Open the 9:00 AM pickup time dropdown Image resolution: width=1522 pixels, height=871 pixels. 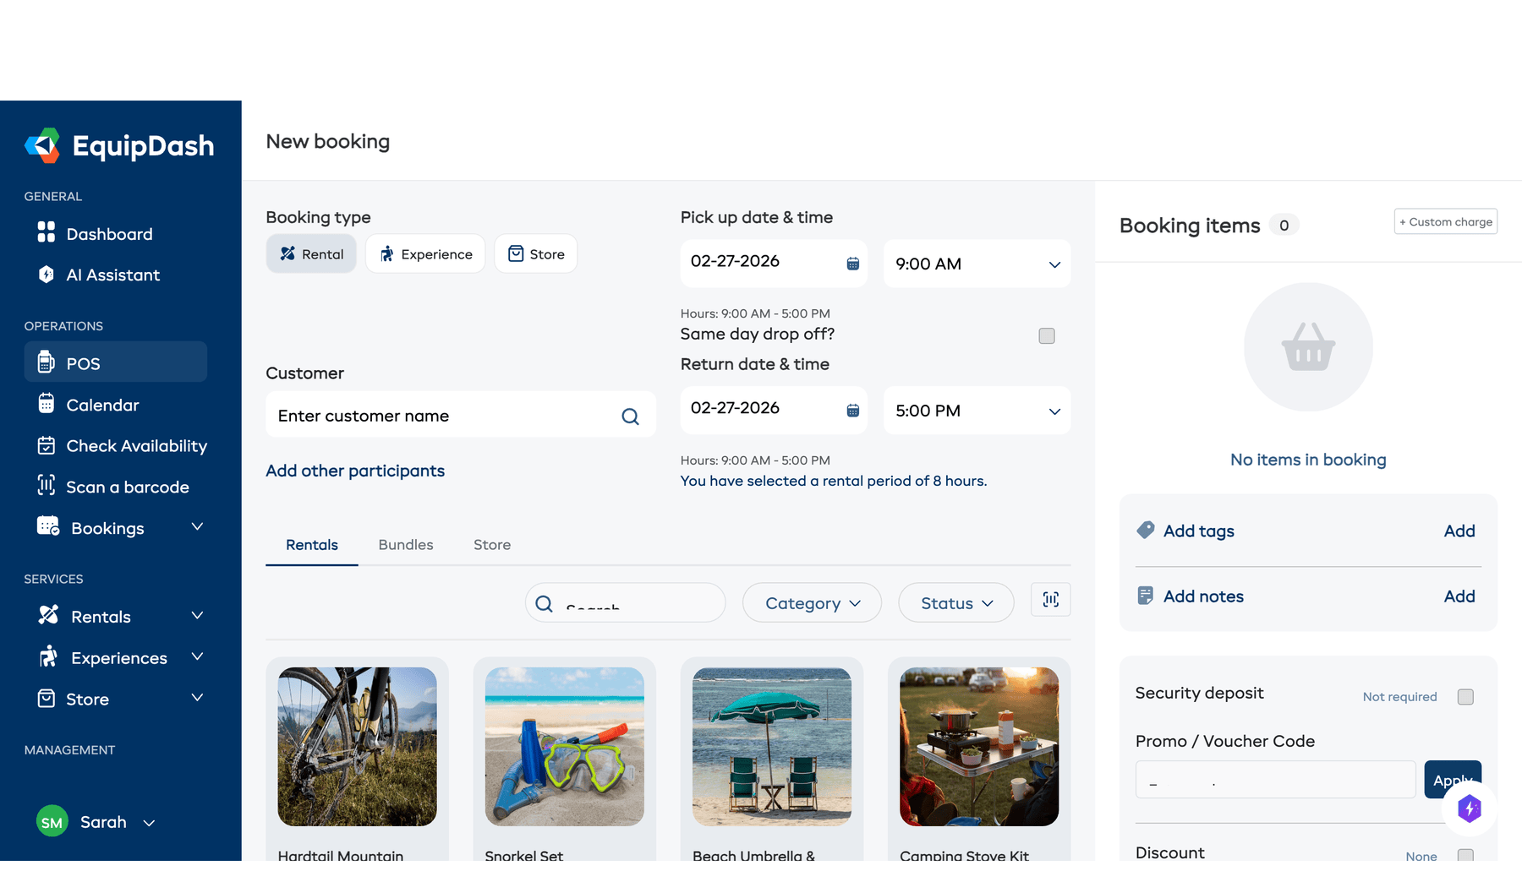coord(976,264)
